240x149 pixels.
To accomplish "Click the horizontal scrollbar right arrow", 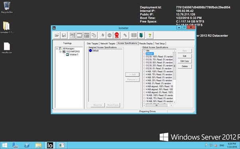I will tap(171, 105).
